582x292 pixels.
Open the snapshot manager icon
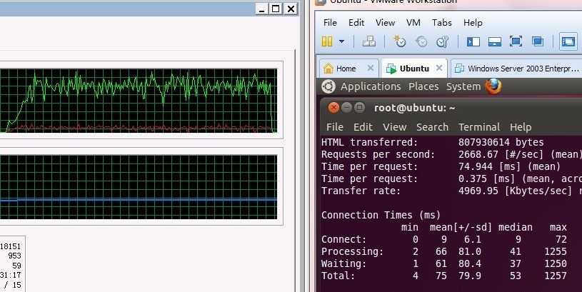click(443, 41)
